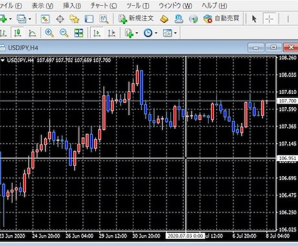Image resolution: width=298 pixels, height=246 pixels.
Task: Switch to bar chart mode
Action: [3, 33]
